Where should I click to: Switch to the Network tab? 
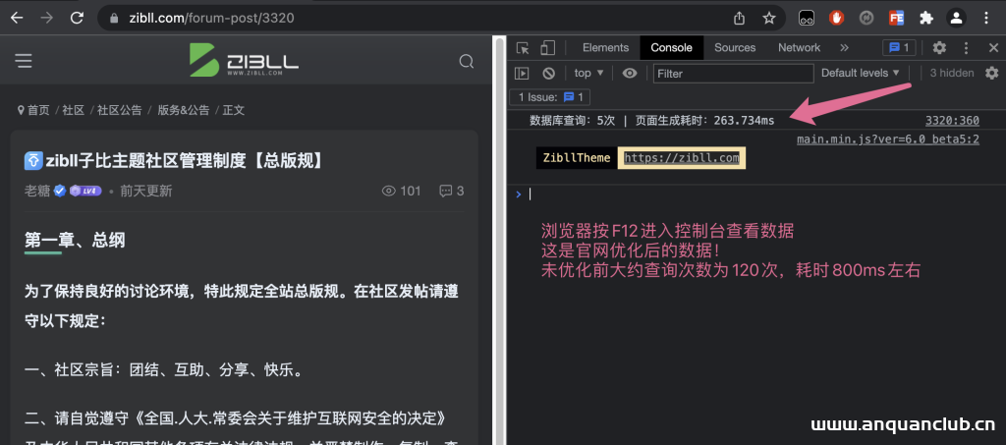pos(799,47)
